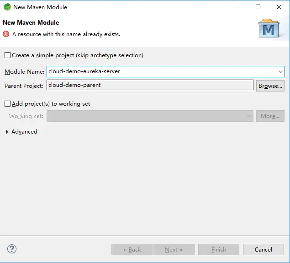Cancel the New Maven Module dialog

click(x=264, y=249)
